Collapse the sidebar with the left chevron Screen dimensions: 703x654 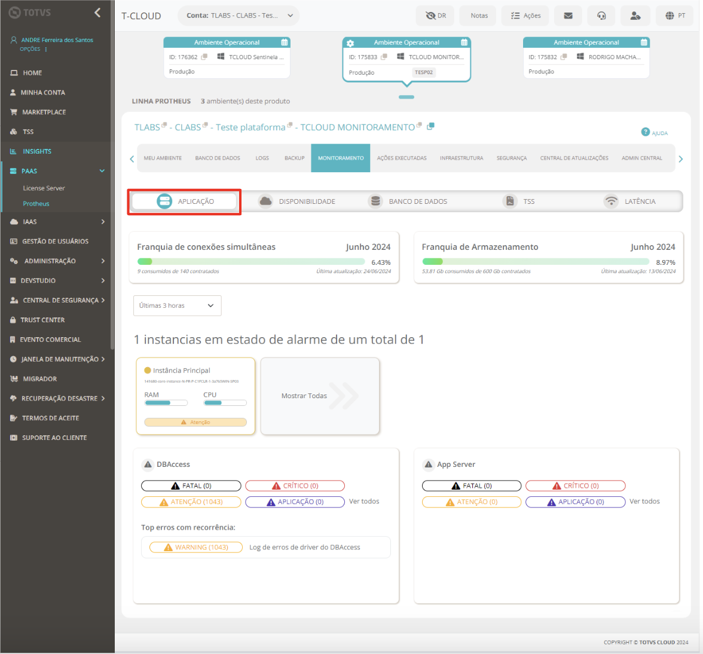(x=97, y=13)
